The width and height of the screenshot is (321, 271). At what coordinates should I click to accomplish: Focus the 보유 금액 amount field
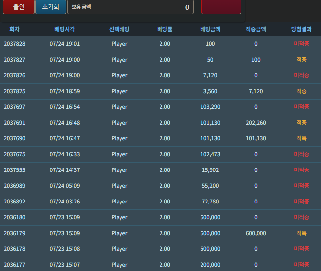(x=130, y=7)
